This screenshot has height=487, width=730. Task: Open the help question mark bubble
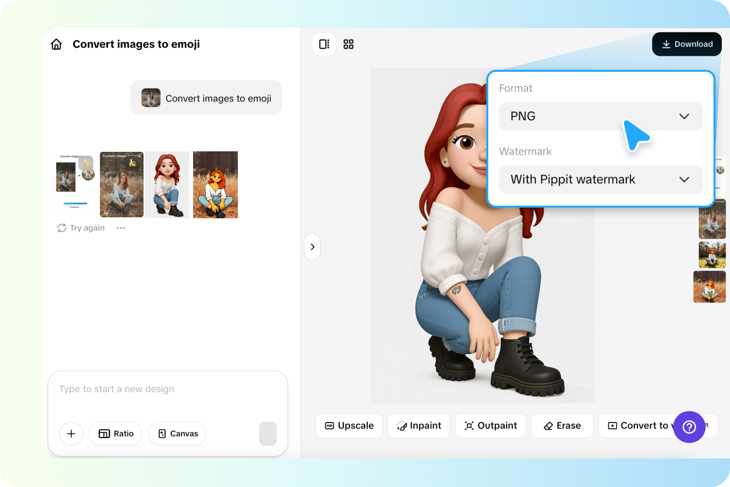click(x=689, y=427)
